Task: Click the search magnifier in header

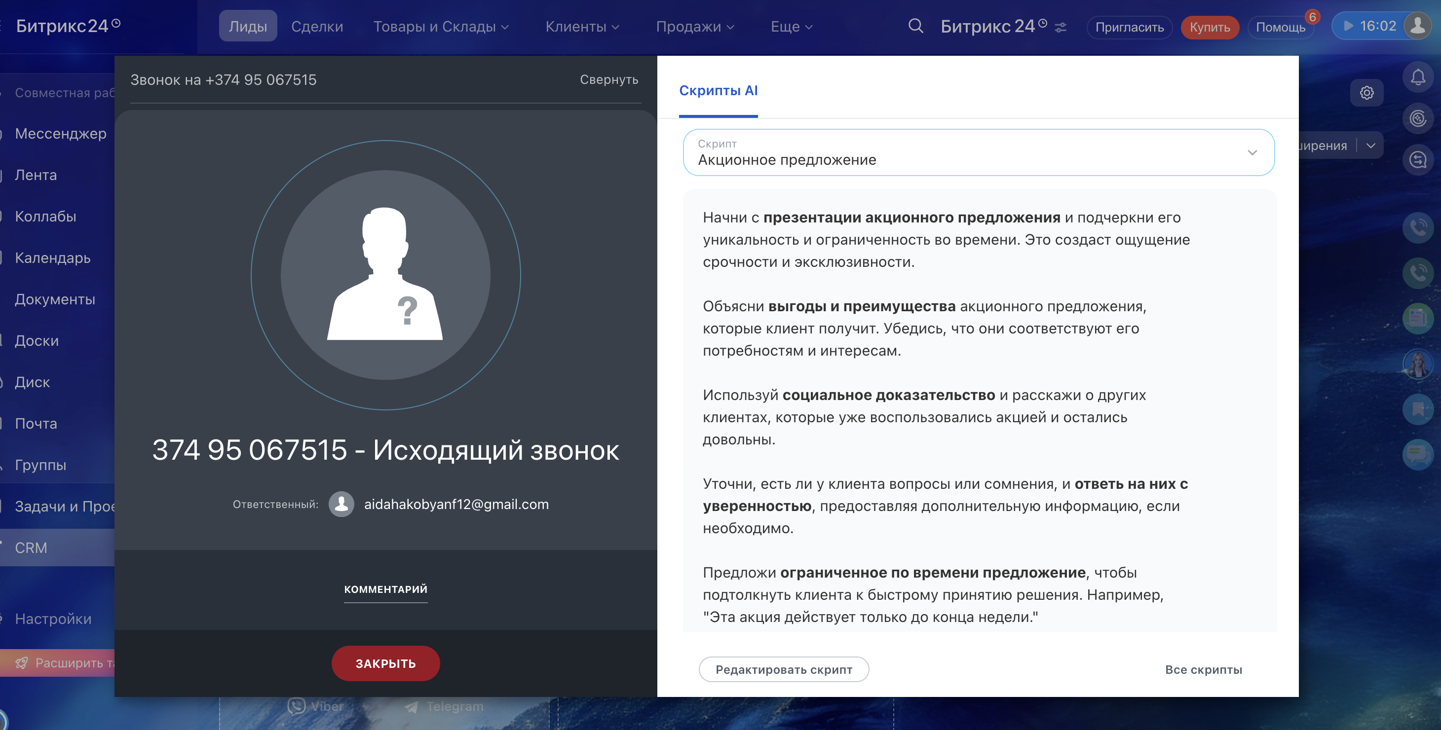Action: [x=915, y=26]
